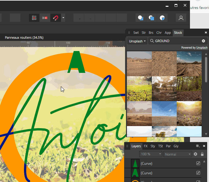
Task: Switch to the Swt panel tab
Action: click(136, 33)
